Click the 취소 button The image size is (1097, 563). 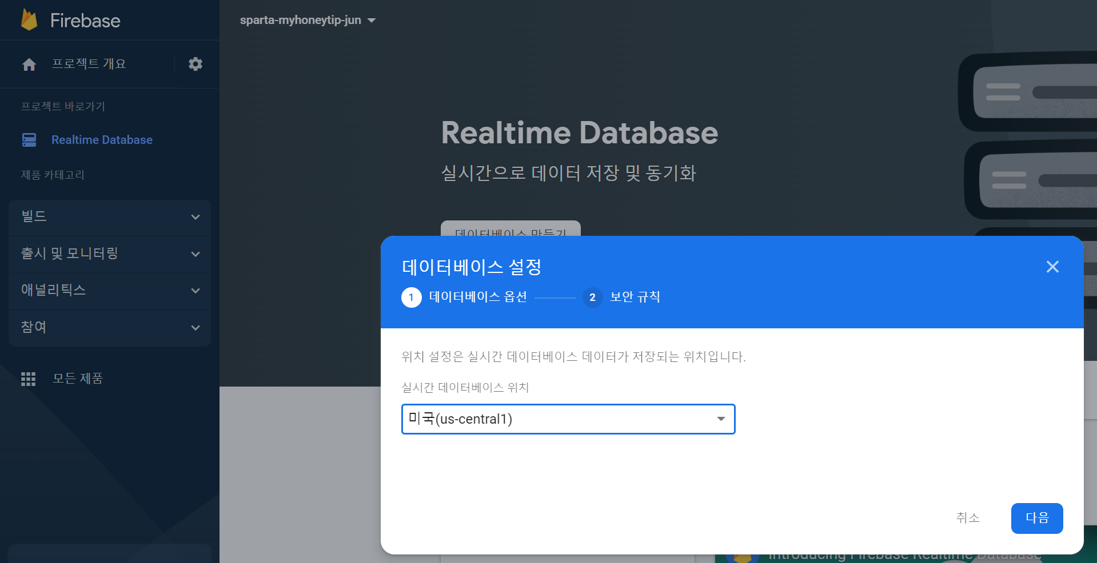(968, 518)
